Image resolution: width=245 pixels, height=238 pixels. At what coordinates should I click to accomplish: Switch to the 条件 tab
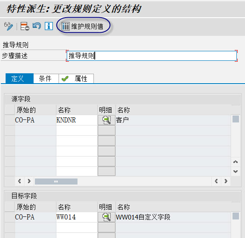click(46, 78)
